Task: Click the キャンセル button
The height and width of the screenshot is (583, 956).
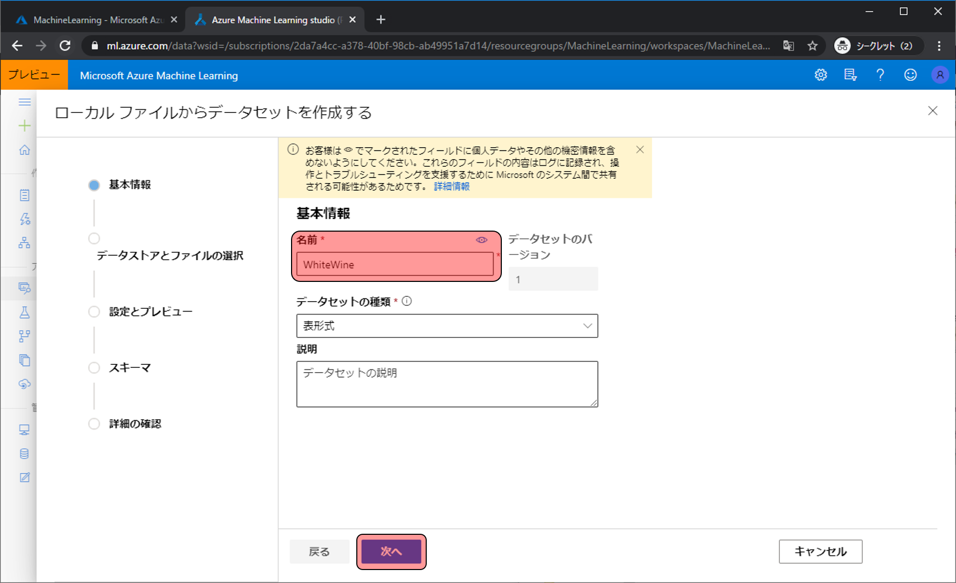Action: (x=820, y=551)
